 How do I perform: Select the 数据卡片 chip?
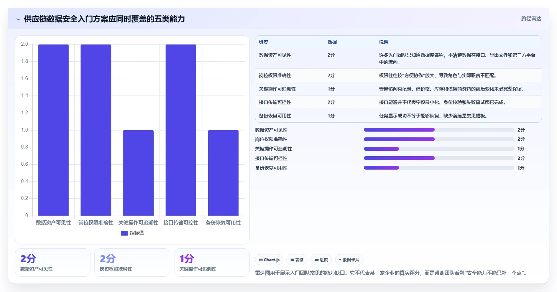[349, 260]
